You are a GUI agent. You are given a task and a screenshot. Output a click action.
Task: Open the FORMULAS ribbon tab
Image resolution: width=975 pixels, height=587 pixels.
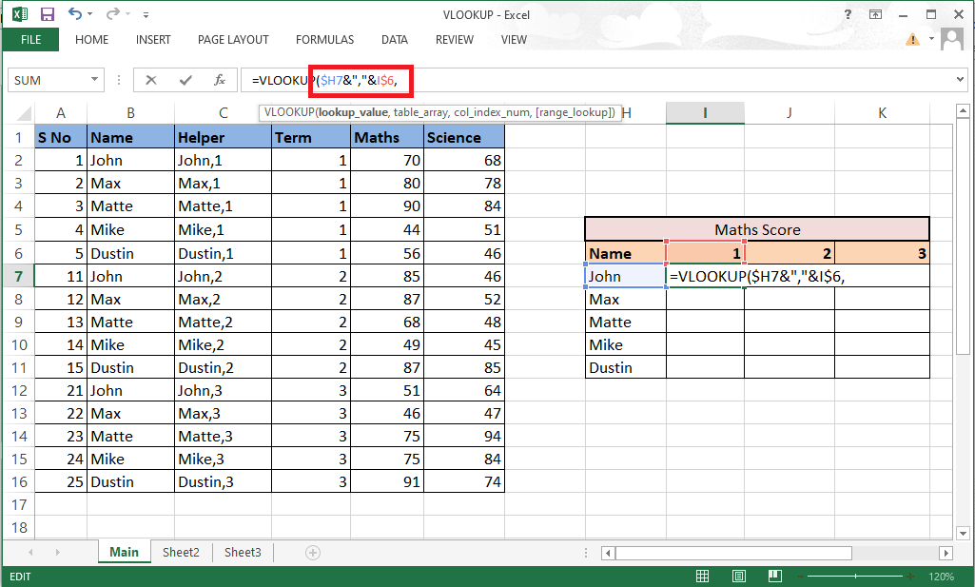click(x=324, y=40)
